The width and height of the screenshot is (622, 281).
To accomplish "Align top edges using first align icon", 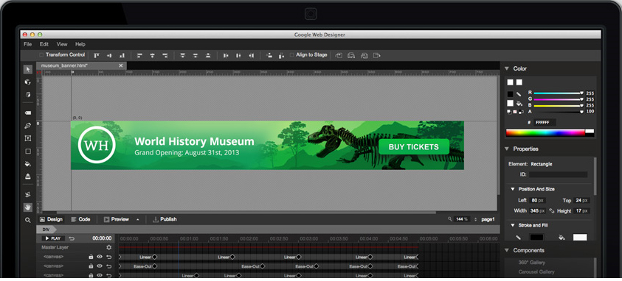I will 97,55.
